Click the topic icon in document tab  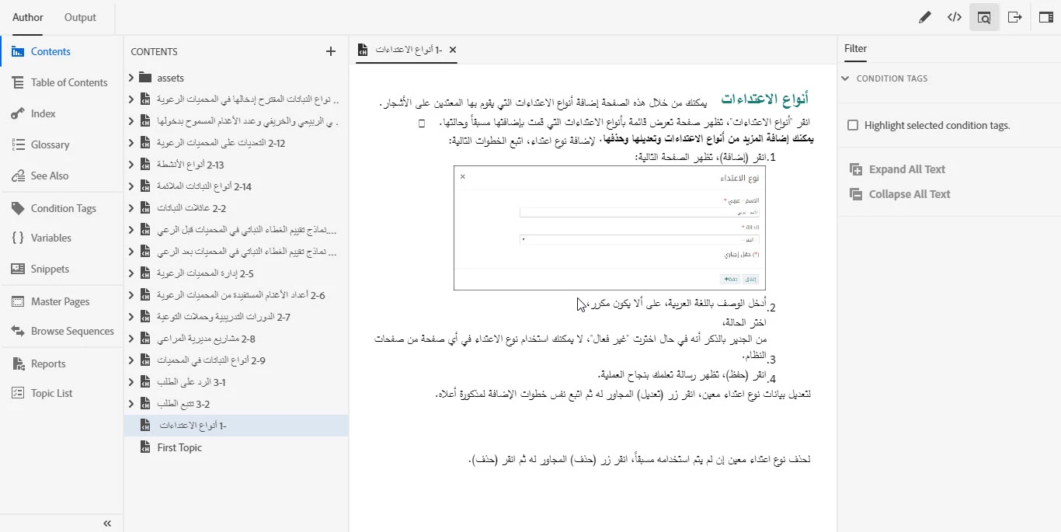click(363, 50)
